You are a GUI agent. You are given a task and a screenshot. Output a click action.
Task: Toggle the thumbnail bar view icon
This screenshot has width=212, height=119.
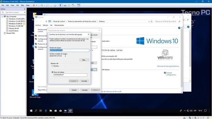65,5
